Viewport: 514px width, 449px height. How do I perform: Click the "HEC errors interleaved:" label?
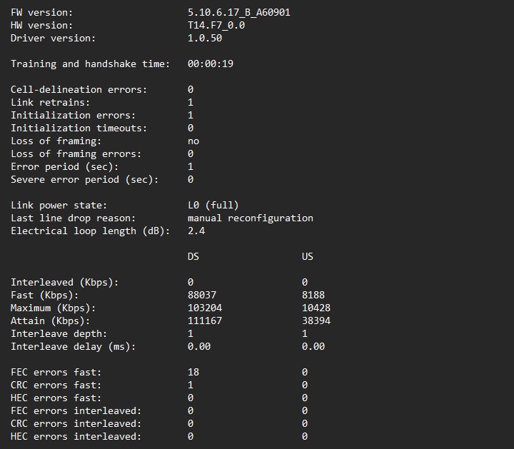pos(76,437)
